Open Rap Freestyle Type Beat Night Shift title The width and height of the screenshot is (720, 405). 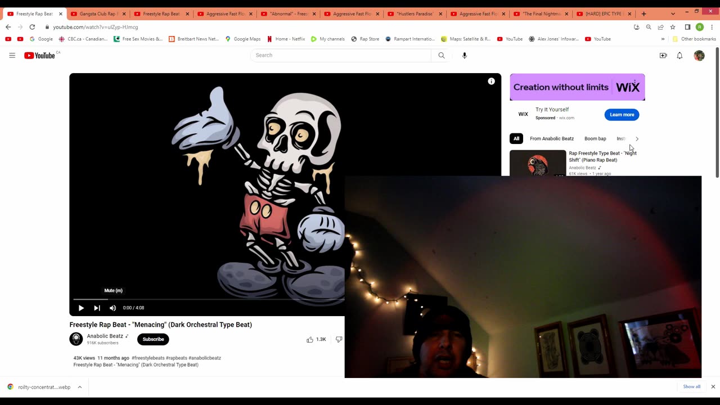(x=602, y=156)
